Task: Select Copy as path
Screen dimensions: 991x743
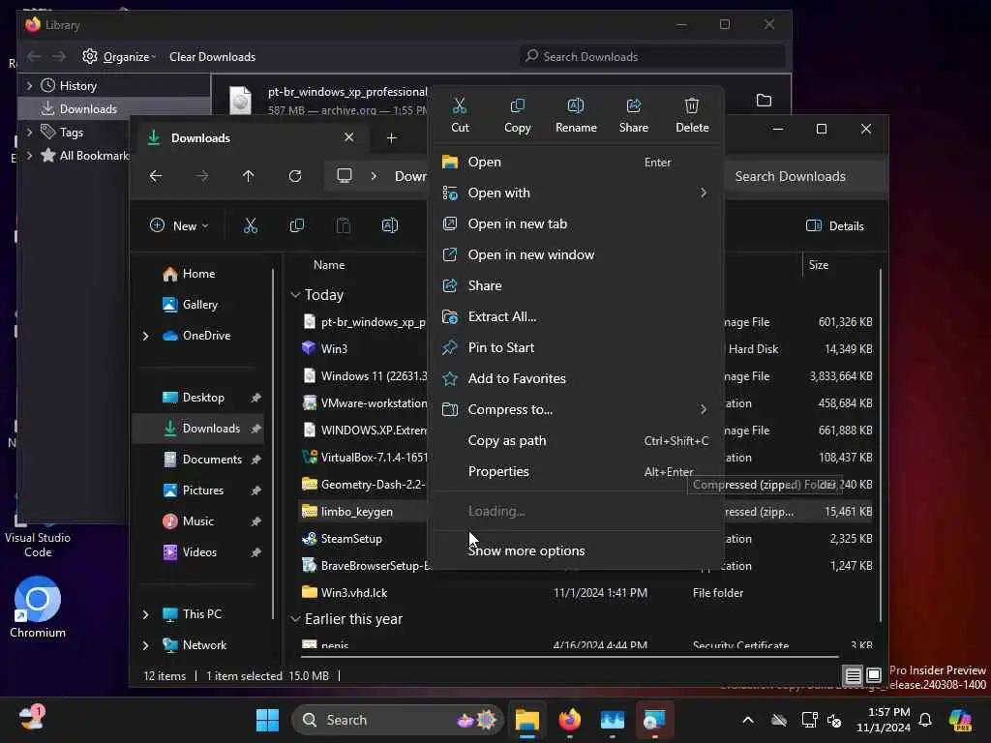Action: (x=577, y=440)
